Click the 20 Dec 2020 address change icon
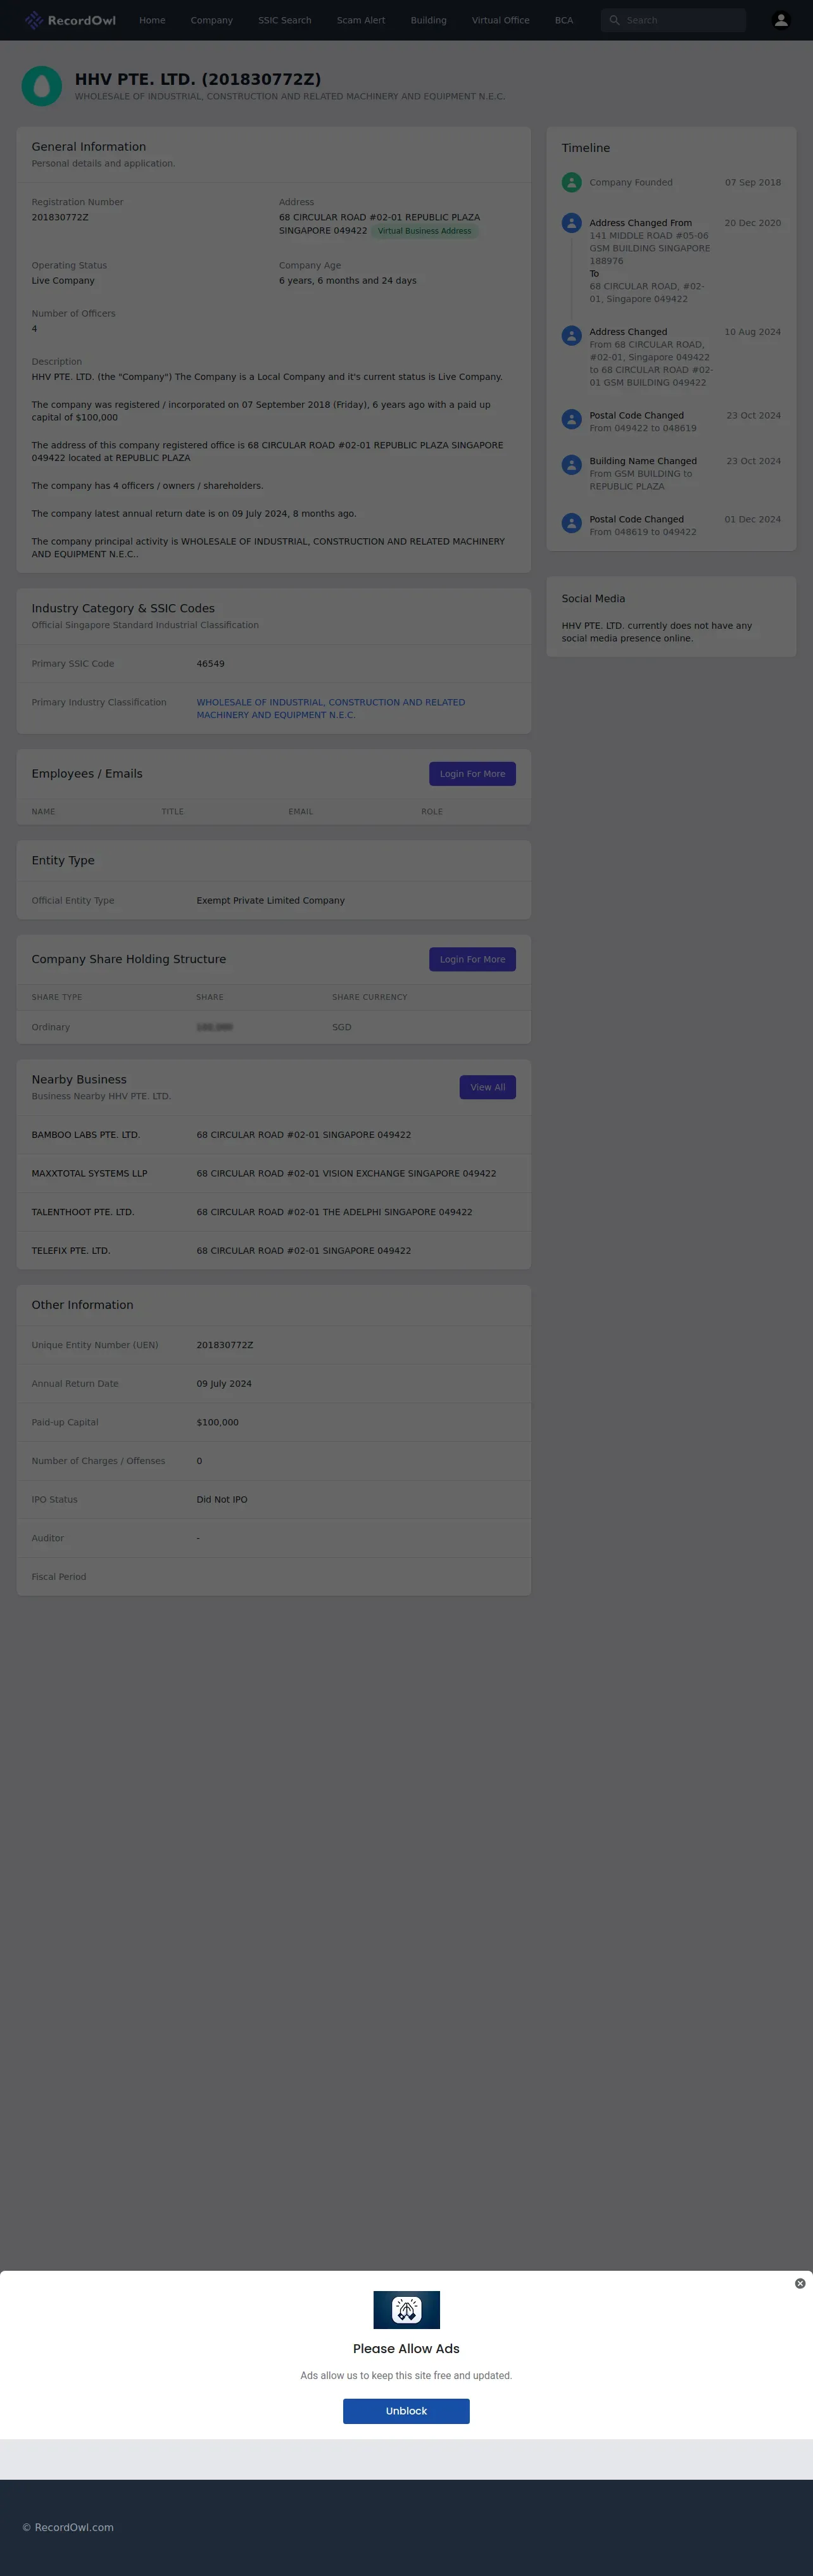 (x=571, y=223)
